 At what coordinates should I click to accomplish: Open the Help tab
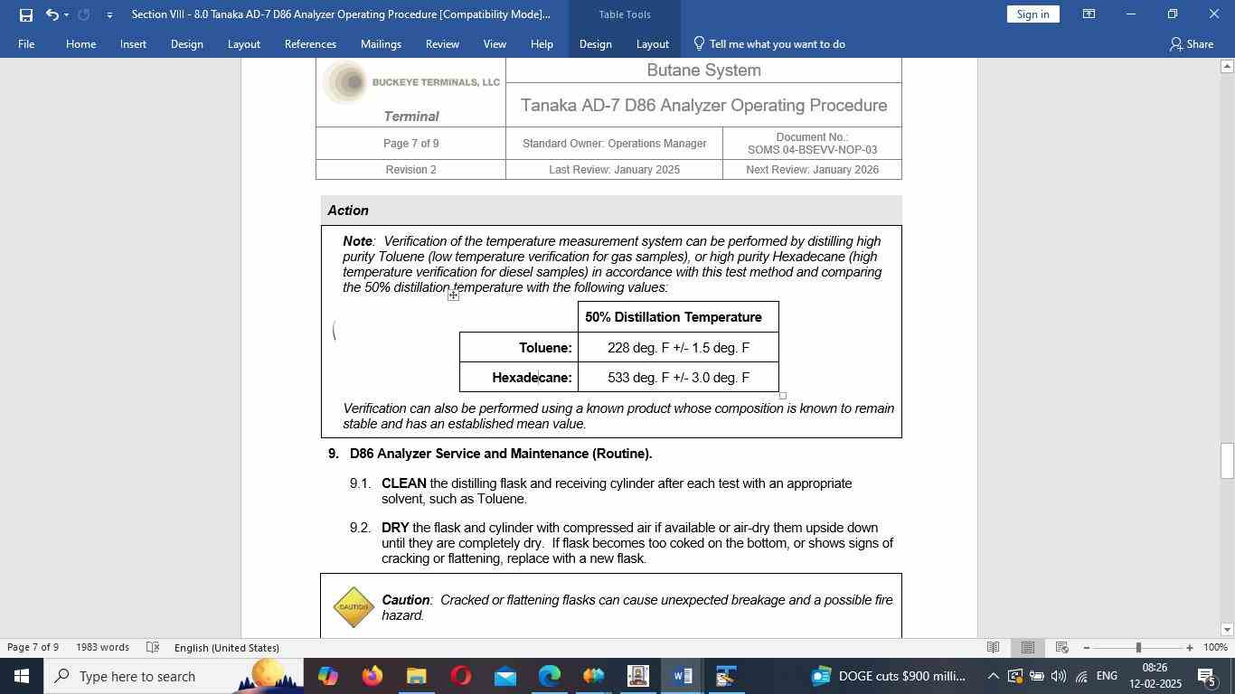(x=542, y=43)
